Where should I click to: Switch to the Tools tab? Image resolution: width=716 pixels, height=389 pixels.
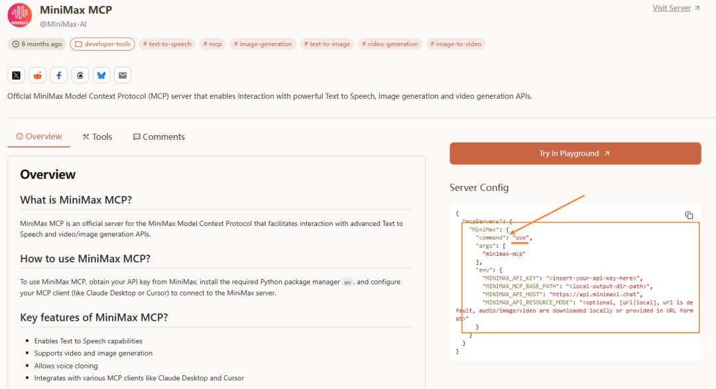coord(97,137)
